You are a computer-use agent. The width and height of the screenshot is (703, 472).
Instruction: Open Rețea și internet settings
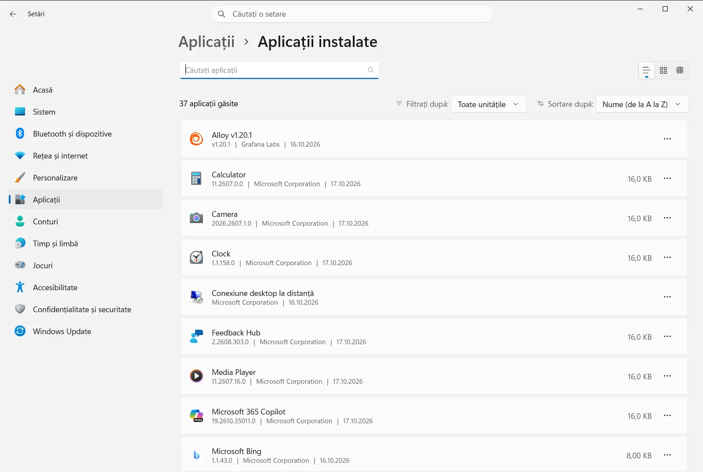[x=86, y=155]
